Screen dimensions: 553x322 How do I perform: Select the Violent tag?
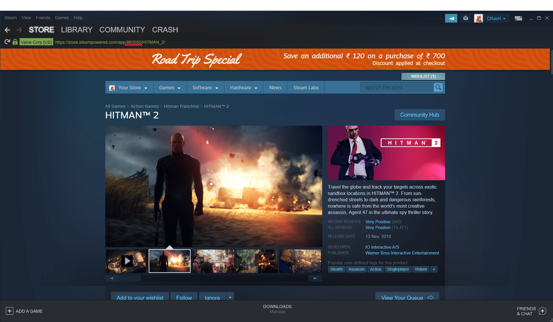coord(421,269)
